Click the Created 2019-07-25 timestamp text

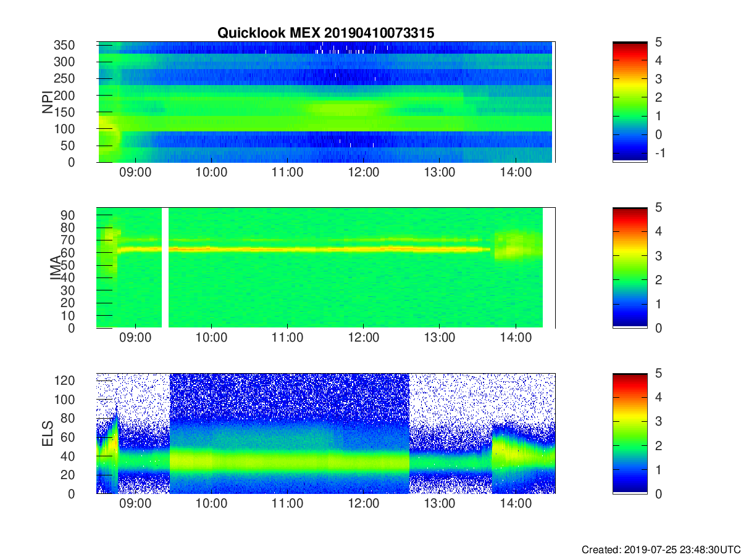[x=661, y=549]
